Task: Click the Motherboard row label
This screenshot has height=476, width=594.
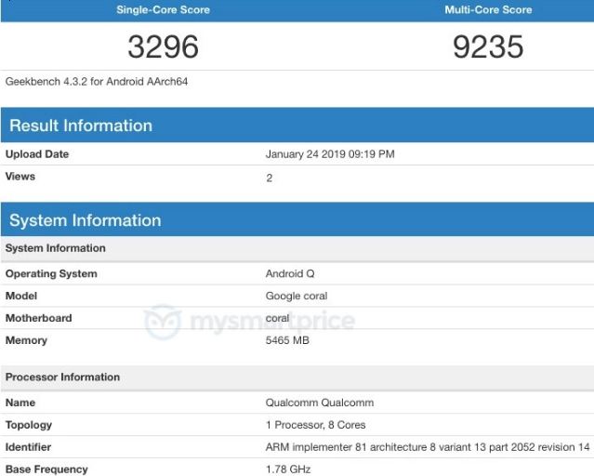Action: pos(38,318)
